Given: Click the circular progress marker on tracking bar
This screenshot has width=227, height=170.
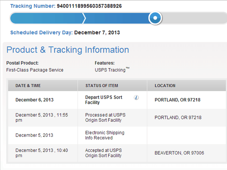Looking at the screenshot, I should point(155,18).
